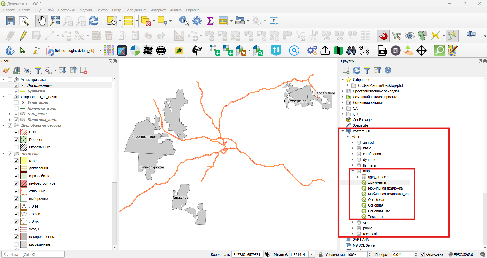Open the measure line ruler tool
Image resolution: width=487 pixels, height=258 pixels.
[x=240, y=21]
